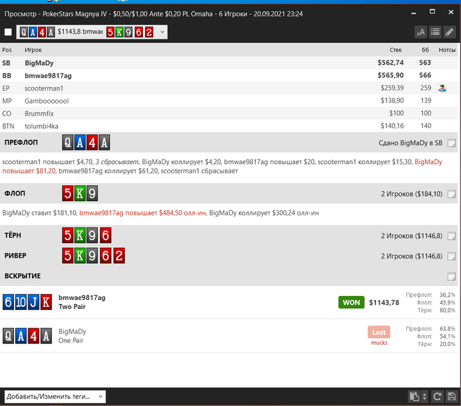Click the ВСКРЫТИЕ section label
461x406 pixels.
click(22, 276)
